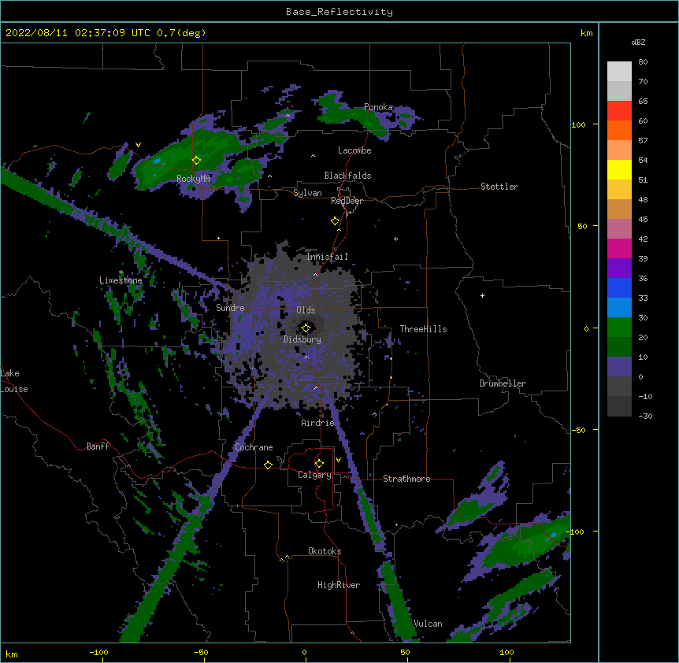Click the Okotoks city label
This screenshot has width=679, height=663.
tap(325, 551)
